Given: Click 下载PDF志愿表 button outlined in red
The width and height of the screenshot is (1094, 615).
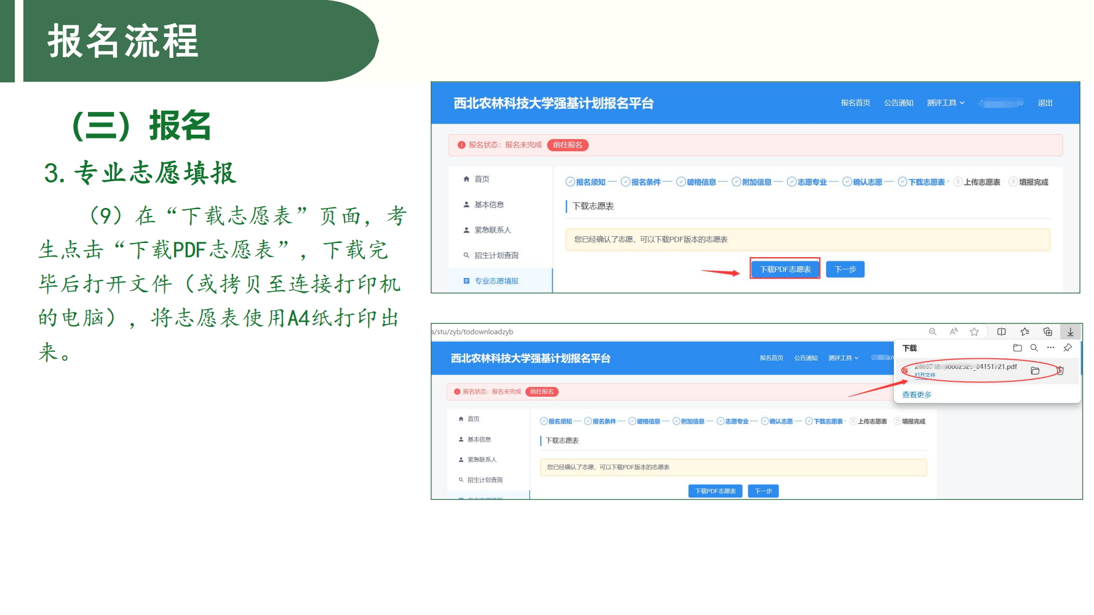Looking at the screenshot, I should coord(785,269).
